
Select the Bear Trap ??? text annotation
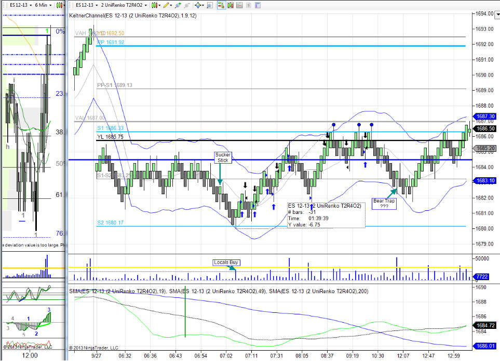tap(384, 204)
